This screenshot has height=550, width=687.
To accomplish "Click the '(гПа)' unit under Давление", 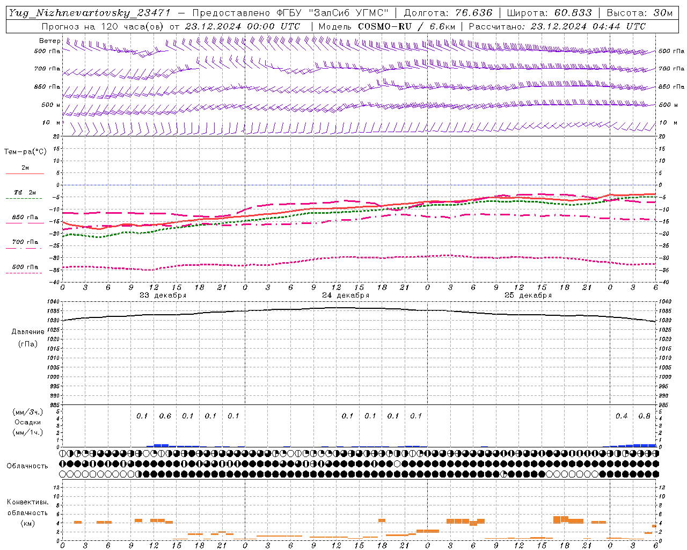I will 28,344.
